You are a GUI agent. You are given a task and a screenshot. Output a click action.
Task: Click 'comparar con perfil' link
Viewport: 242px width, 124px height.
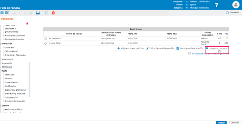point(217,48)
